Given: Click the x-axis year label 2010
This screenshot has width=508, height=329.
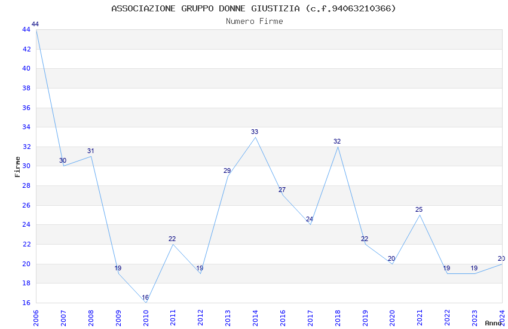Looking at the screenshot, I should tap(146, 318).
